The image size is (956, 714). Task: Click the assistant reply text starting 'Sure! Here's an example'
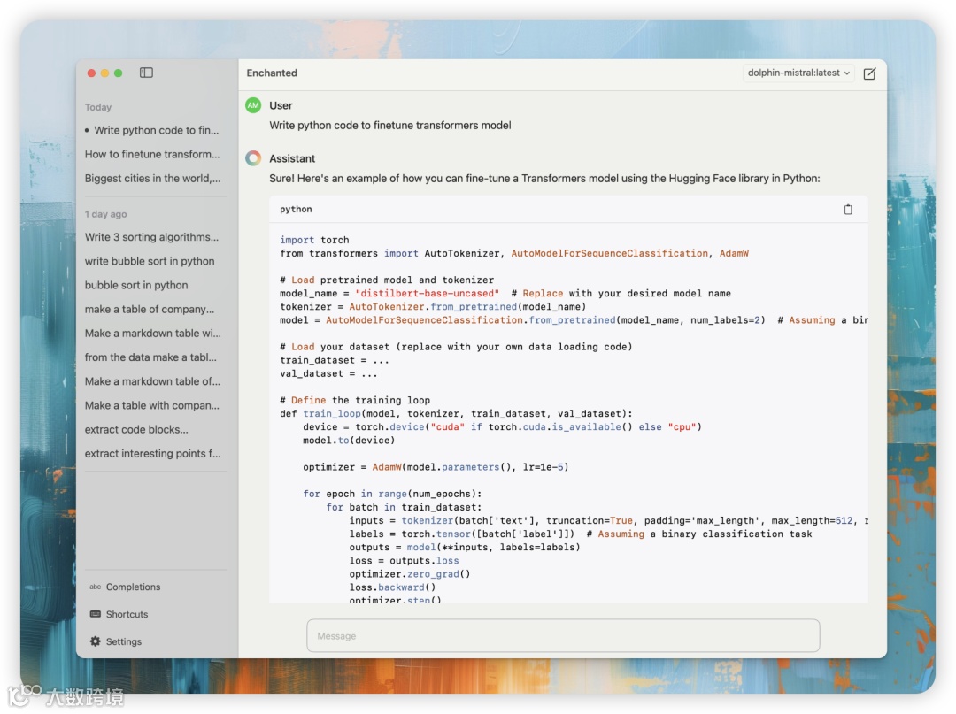pos(544,179)
